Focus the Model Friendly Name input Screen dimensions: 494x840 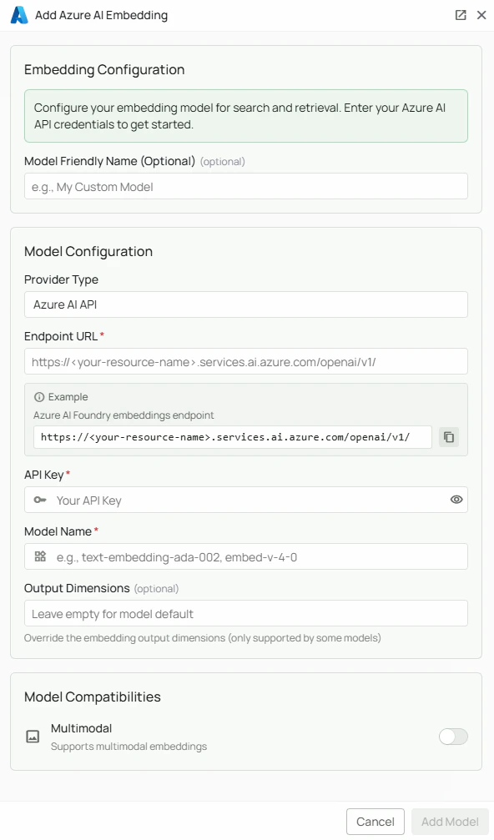(x=246, y=186)
